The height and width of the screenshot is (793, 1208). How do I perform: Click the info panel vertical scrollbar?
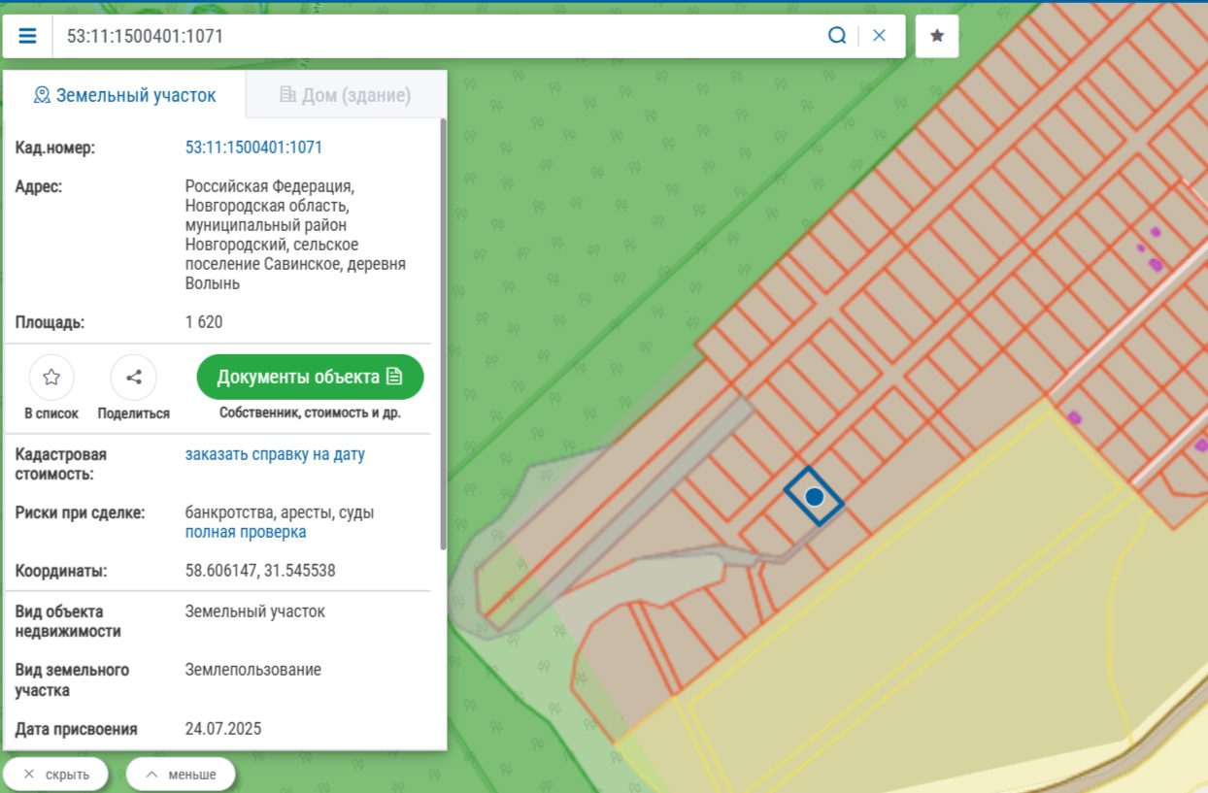[x=444, y=335]
